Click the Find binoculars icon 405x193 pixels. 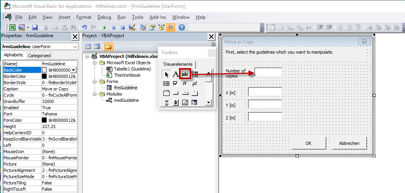[73, 27]
